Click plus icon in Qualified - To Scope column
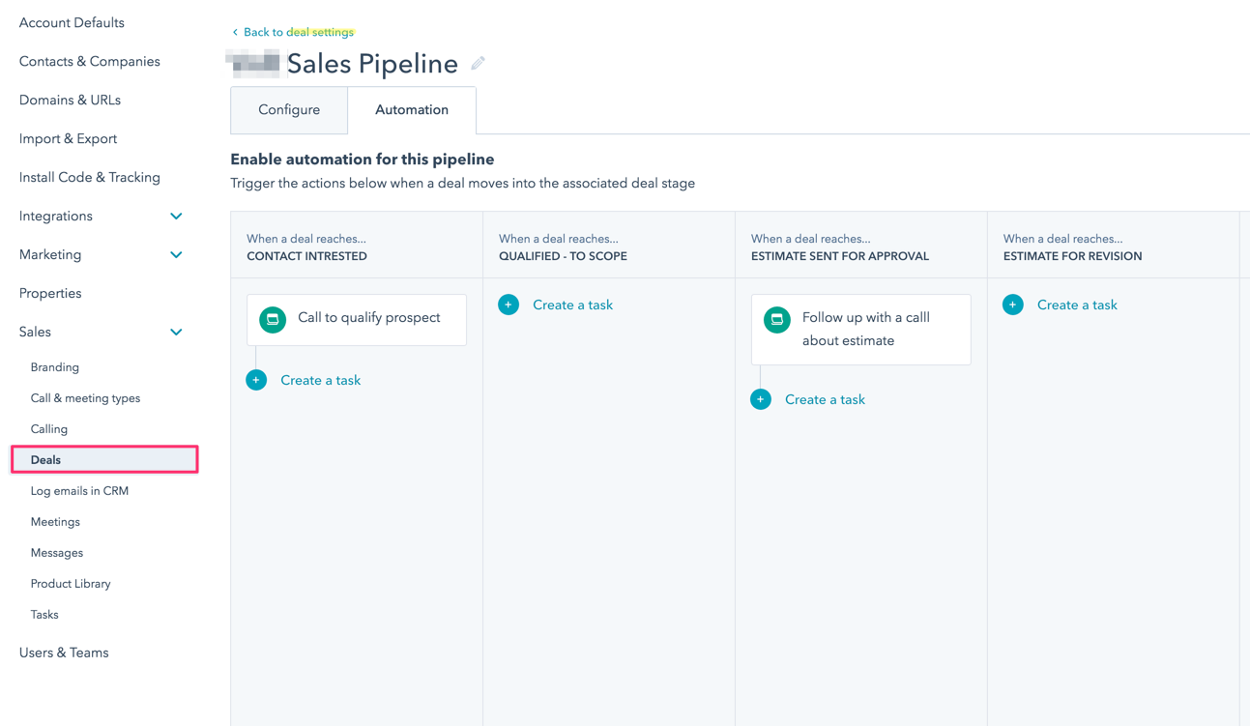This screenshot has height=726, width=1250. pyautogui.click(x=509, y=305)
